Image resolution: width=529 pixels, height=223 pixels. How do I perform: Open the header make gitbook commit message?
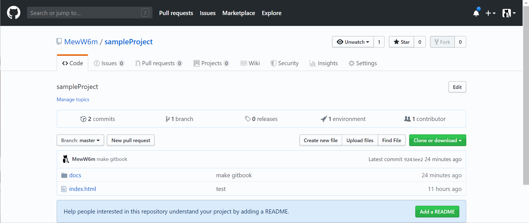coord(112,159)
